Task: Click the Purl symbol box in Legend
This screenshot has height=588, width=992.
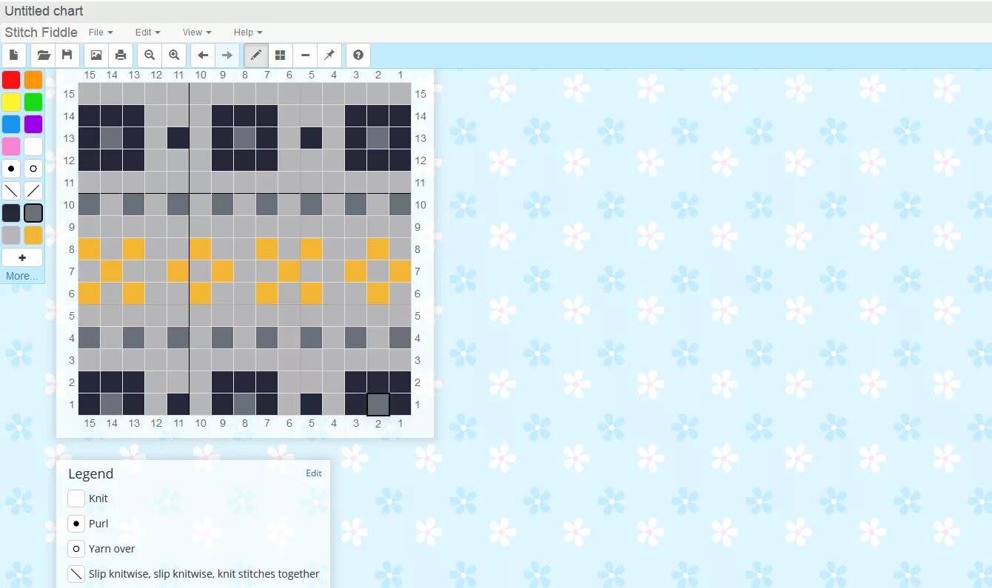Action: 76,524
